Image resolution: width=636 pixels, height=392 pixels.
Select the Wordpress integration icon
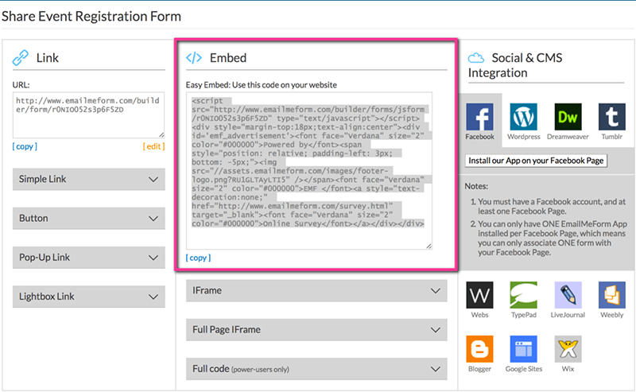[x=524, y=117]
